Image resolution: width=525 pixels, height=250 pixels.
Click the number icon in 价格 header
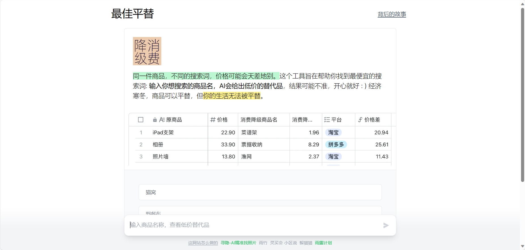pos(213,120)
